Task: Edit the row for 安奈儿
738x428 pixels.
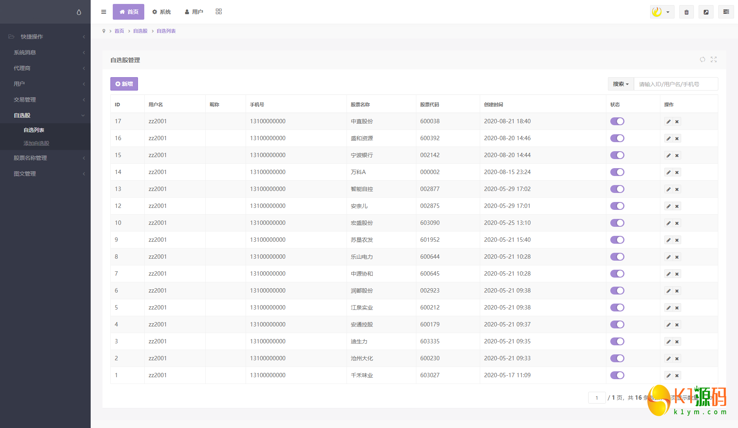Action: tap(669, 206)
